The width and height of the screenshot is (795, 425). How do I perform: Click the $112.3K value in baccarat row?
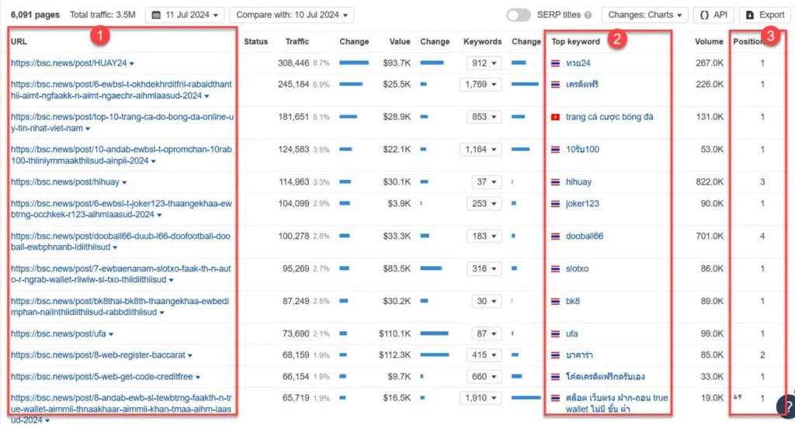click(x=395, y=355)
